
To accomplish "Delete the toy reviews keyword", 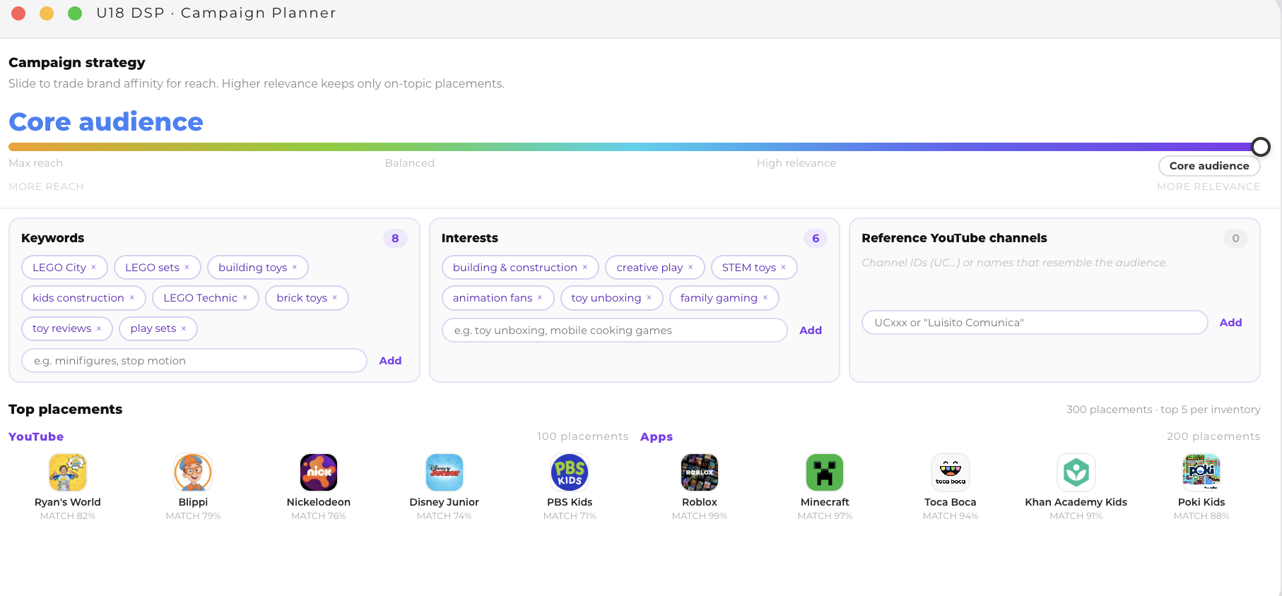I will (99, 328).
